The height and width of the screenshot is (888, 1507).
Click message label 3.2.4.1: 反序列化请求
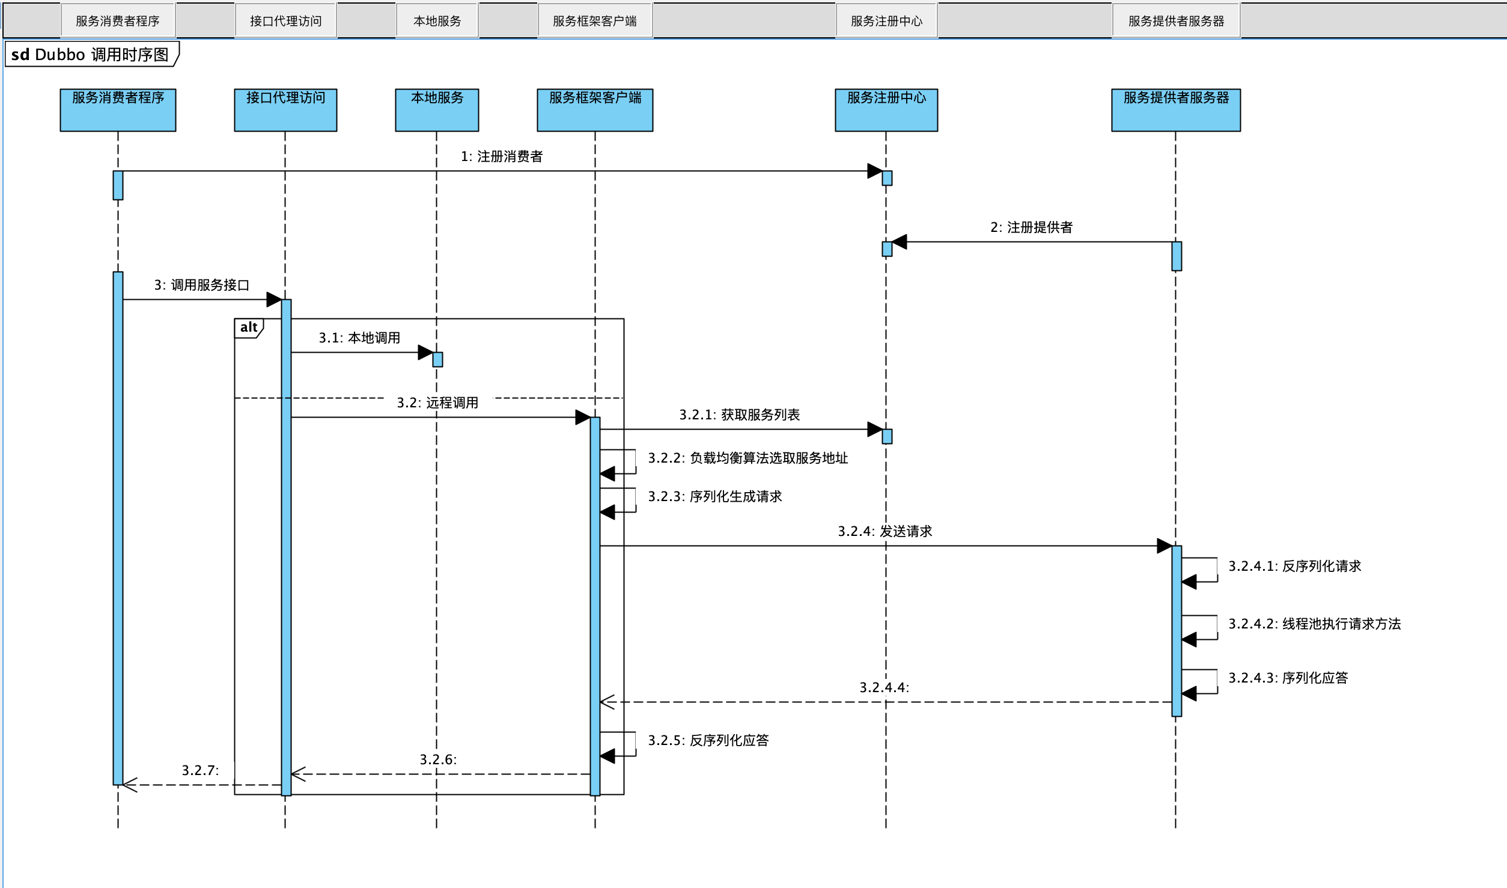[1294, 566]
